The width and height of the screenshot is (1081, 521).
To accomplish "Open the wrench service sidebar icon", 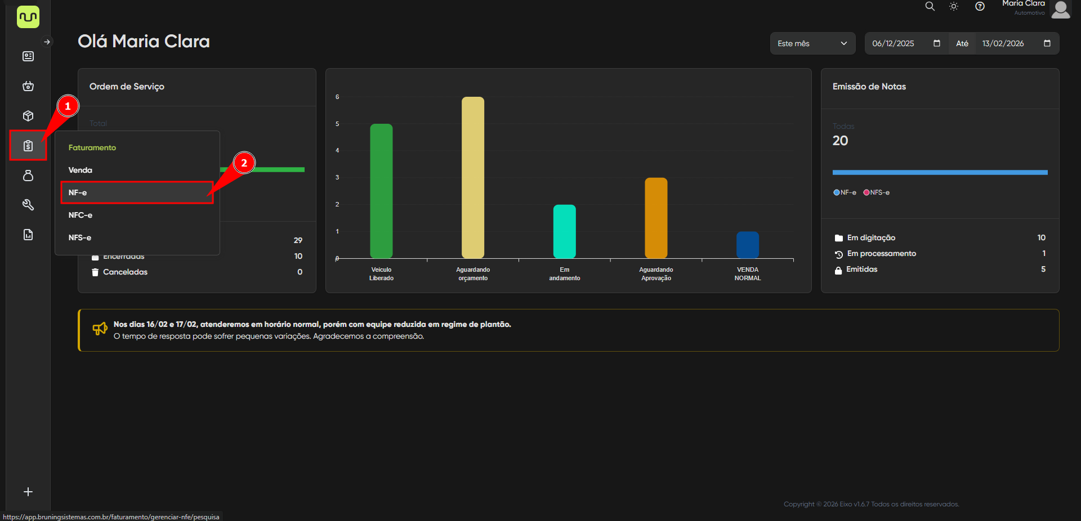I will point(28,205).
